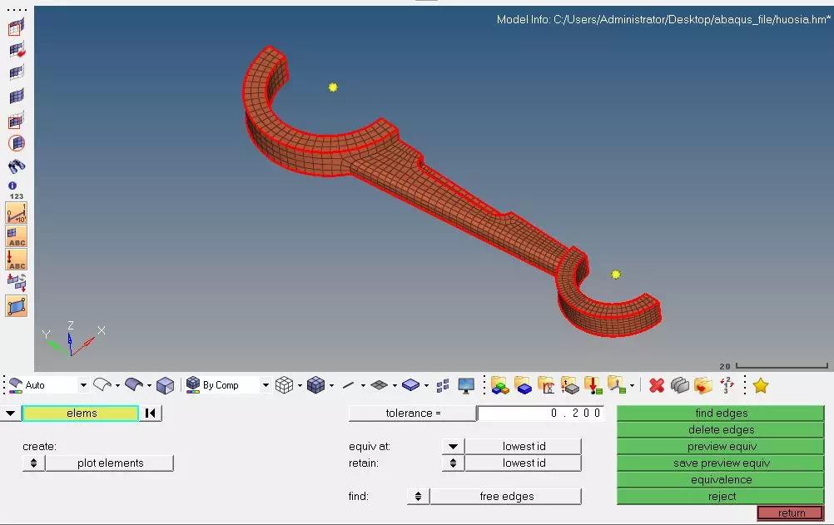The width and height of the screenshot is (834, 525).
Task: Toggle the retain lowest id switch
Action: coord(453,463)
